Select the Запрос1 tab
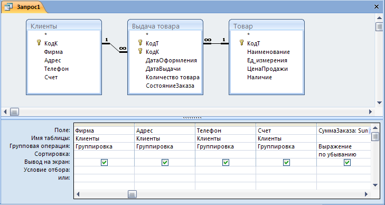This screenshot has width=385, height=205. (23, 7)
